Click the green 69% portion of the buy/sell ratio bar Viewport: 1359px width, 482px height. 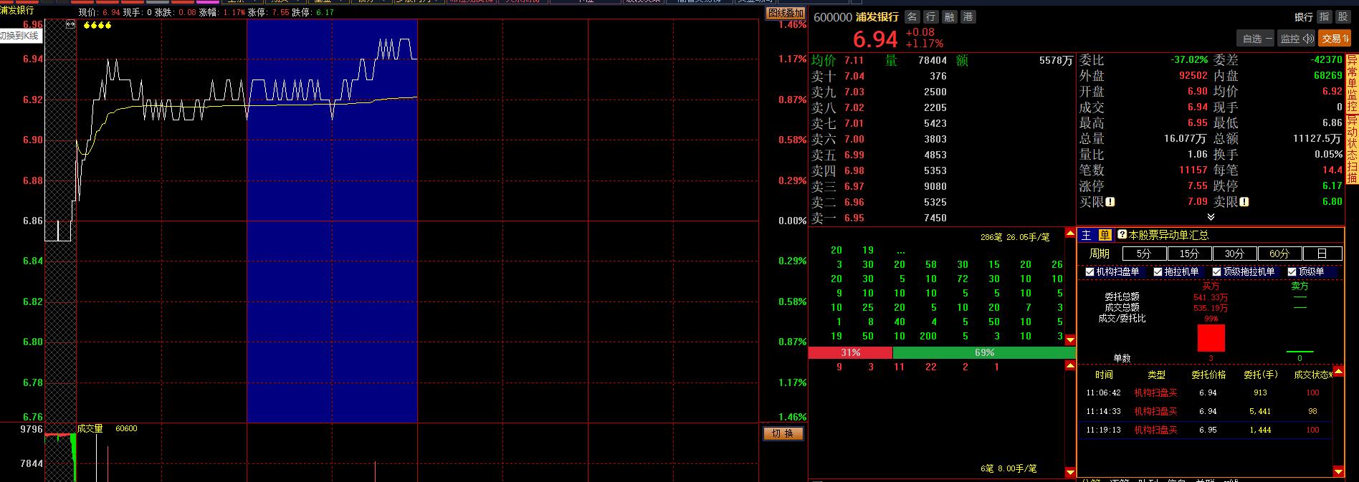click(983, 353)
